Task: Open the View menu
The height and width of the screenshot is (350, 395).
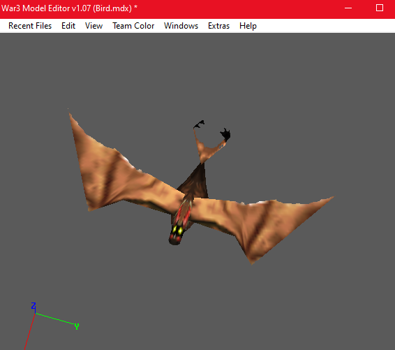Action: click(94, 26)
